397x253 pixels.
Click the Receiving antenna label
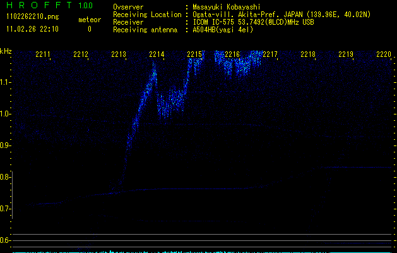(145, 30)
